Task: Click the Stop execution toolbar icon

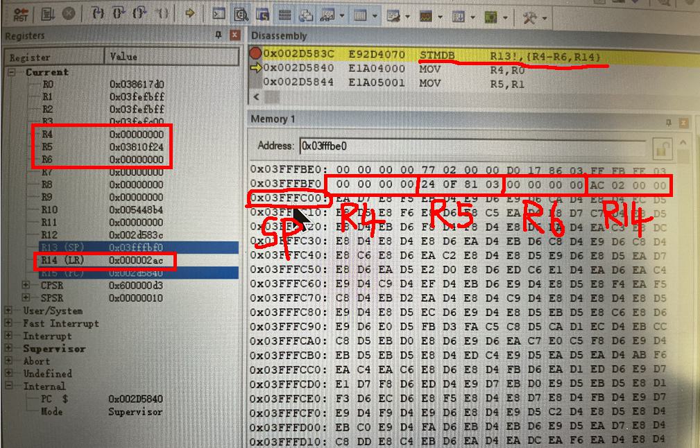Action: [68, 14]
